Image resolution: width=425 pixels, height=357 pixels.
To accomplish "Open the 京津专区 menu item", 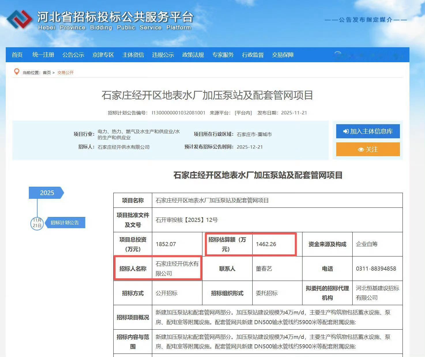I will [103, 55].
